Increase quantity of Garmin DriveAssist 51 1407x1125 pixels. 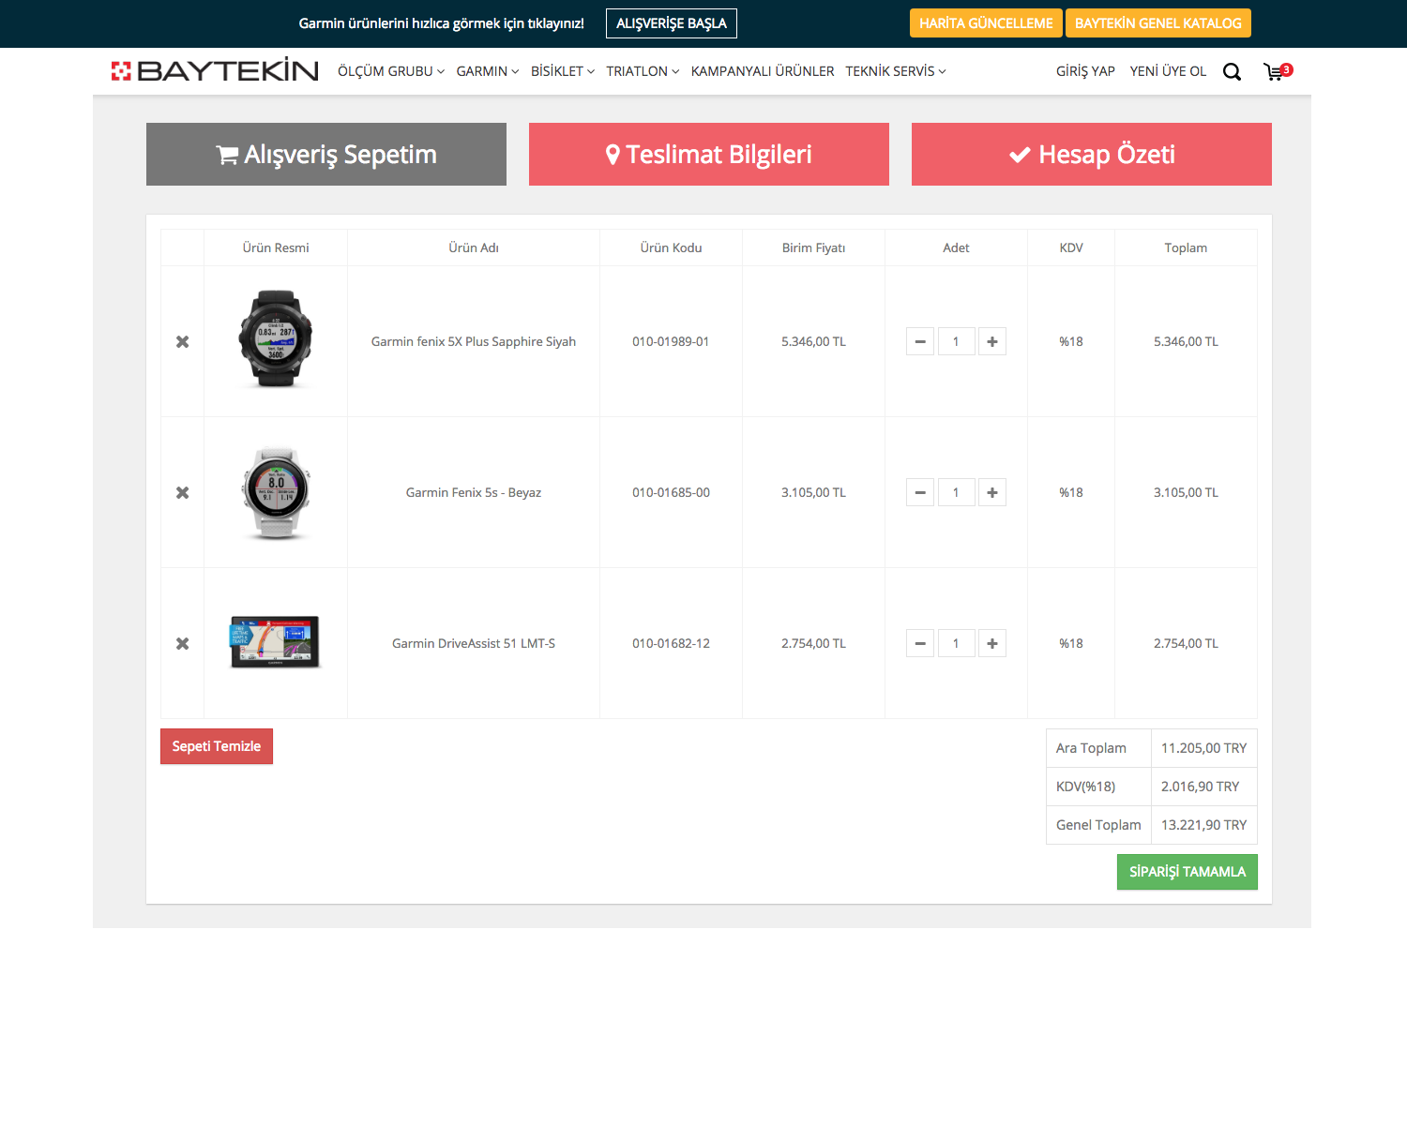click(992, 643)
